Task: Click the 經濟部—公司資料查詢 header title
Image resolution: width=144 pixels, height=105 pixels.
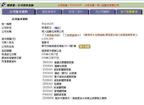Action: pos(20,5)
